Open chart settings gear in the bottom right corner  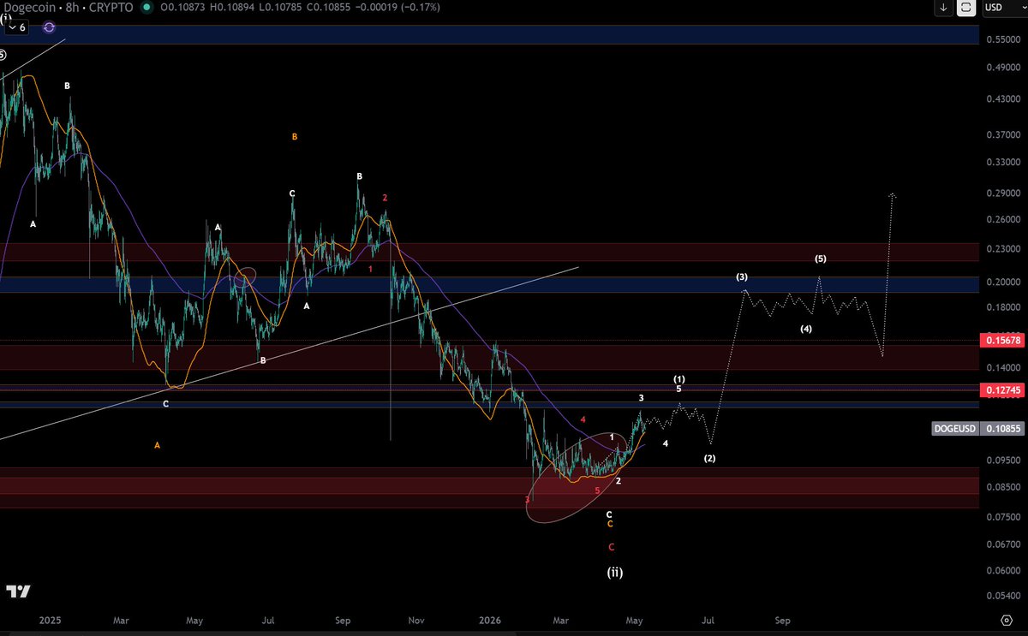[x=1007, y=619]
